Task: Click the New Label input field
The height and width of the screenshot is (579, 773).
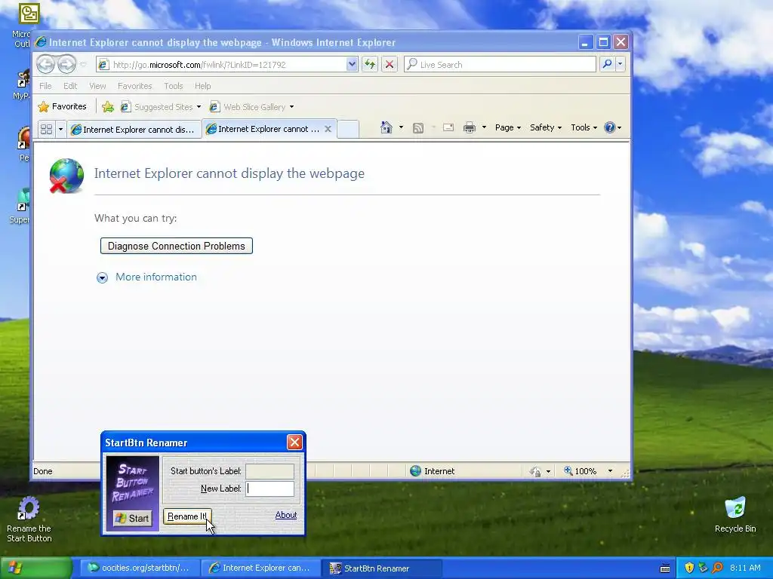Action: click(269, 489)
